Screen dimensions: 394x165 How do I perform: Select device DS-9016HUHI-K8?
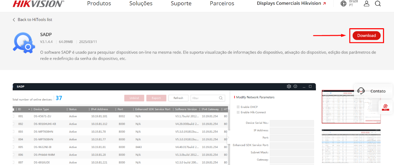click(x=45, y=124)
